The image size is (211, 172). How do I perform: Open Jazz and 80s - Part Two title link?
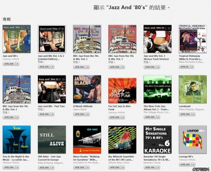(51, 106)
